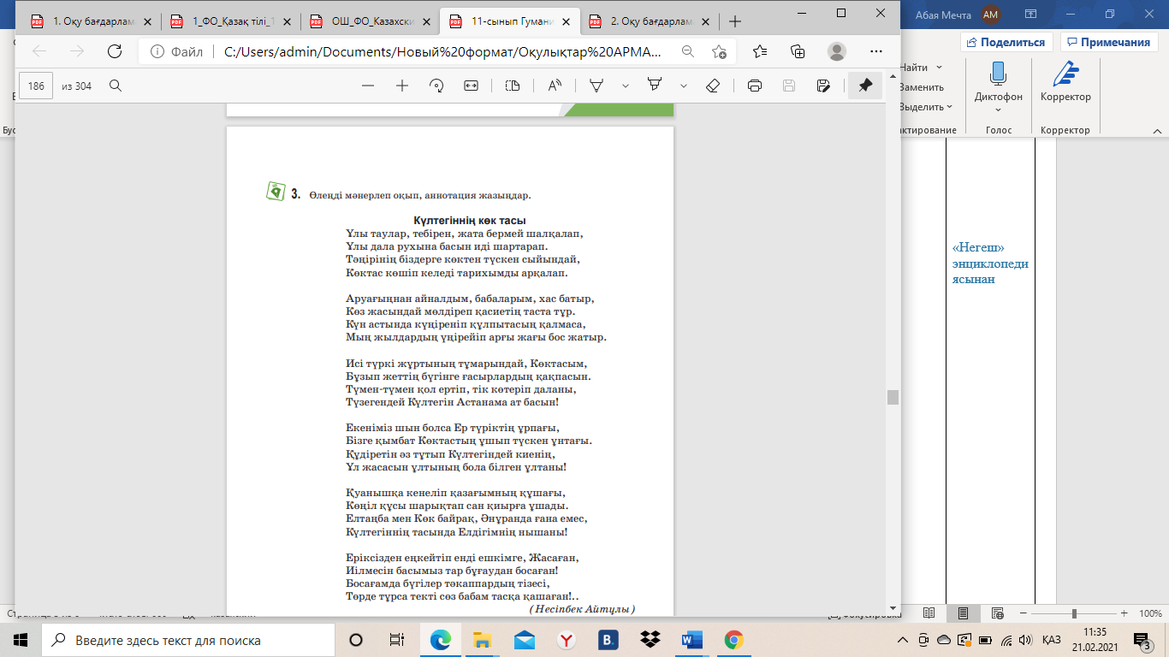Click the Save icon in PDF toolbar
The image size is (1169, 657).
pyautogui.click(x=789, y=86)
